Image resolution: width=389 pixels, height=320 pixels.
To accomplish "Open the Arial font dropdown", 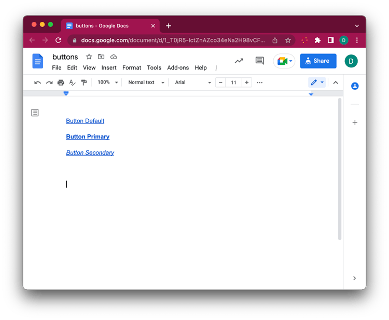I will [193, 82].
